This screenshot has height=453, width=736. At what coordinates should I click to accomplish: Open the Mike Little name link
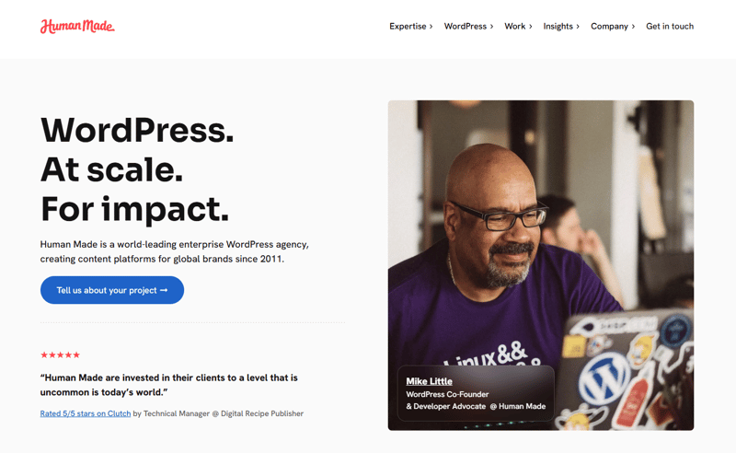pyautogui.click(x=429, y=381)
